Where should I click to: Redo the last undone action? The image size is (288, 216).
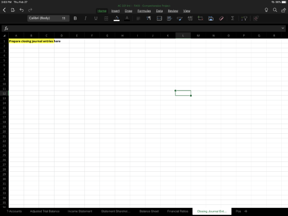click(30, 10)
